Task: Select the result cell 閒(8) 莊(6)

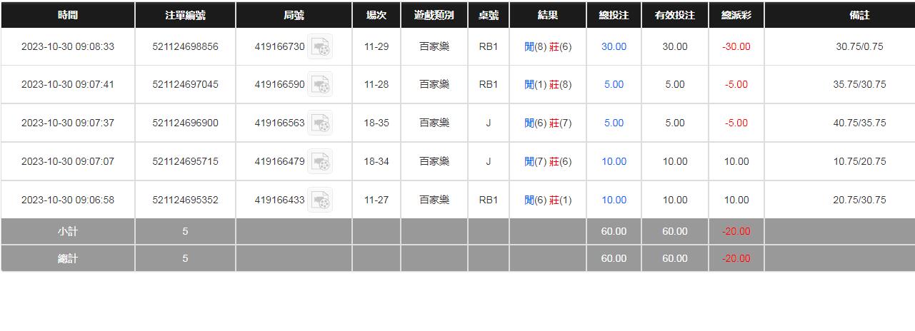Action: point(548,46)
